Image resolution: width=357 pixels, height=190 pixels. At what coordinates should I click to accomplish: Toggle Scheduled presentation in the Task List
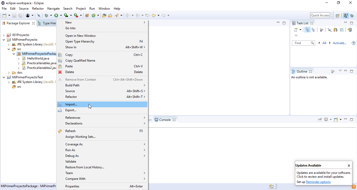point(314,29)
